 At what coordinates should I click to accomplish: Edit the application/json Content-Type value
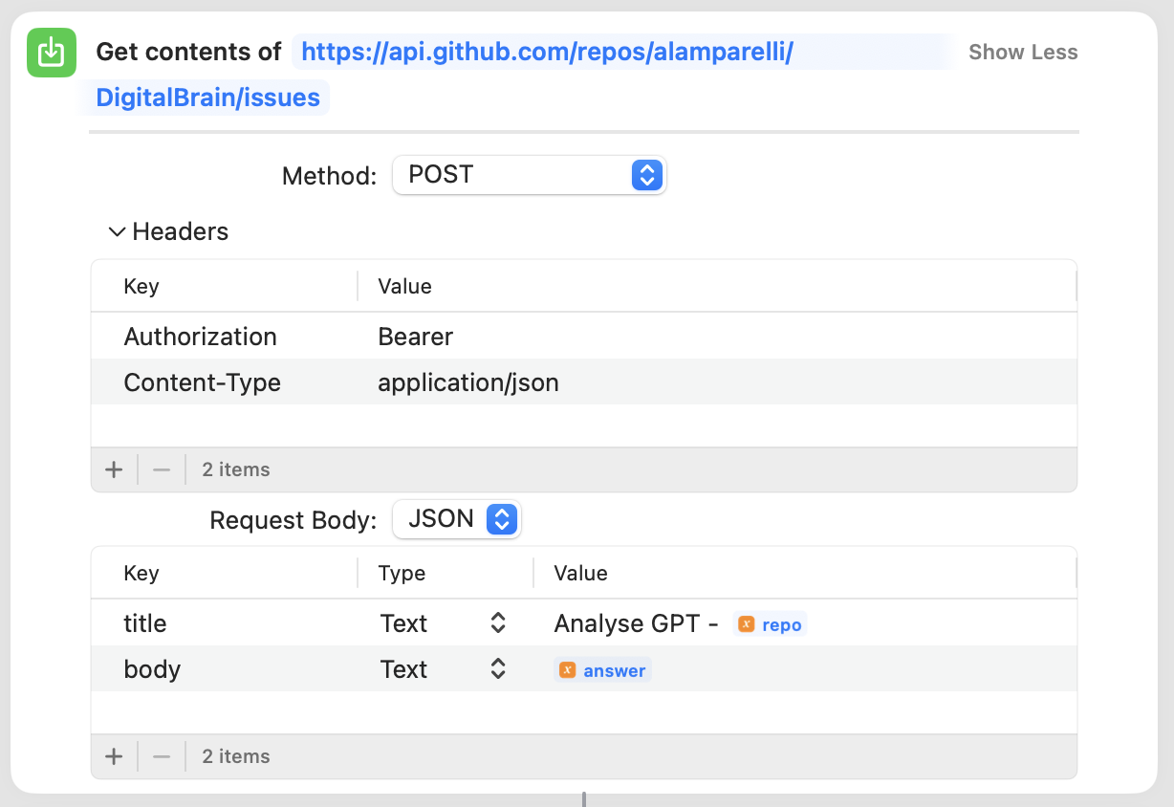(468, 382)
